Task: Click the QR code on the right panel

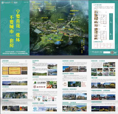Action: tap(112, 52)
